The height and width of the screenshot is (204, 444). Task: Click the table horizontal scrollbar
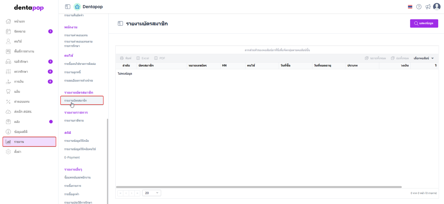tap(259, 187)
